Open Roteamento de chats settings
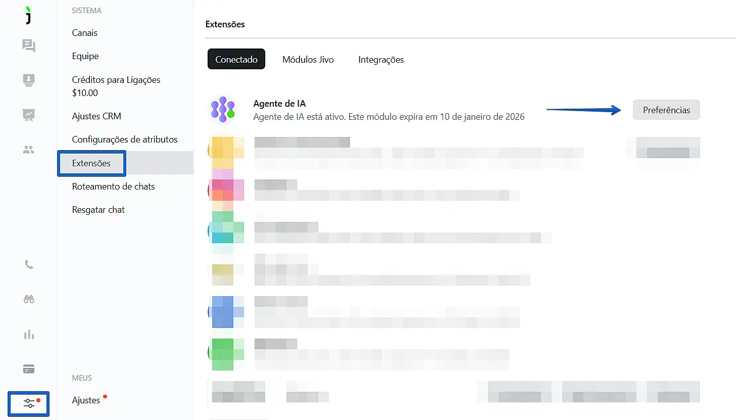This screenshot has width=736, height=420. pos(114,186)
